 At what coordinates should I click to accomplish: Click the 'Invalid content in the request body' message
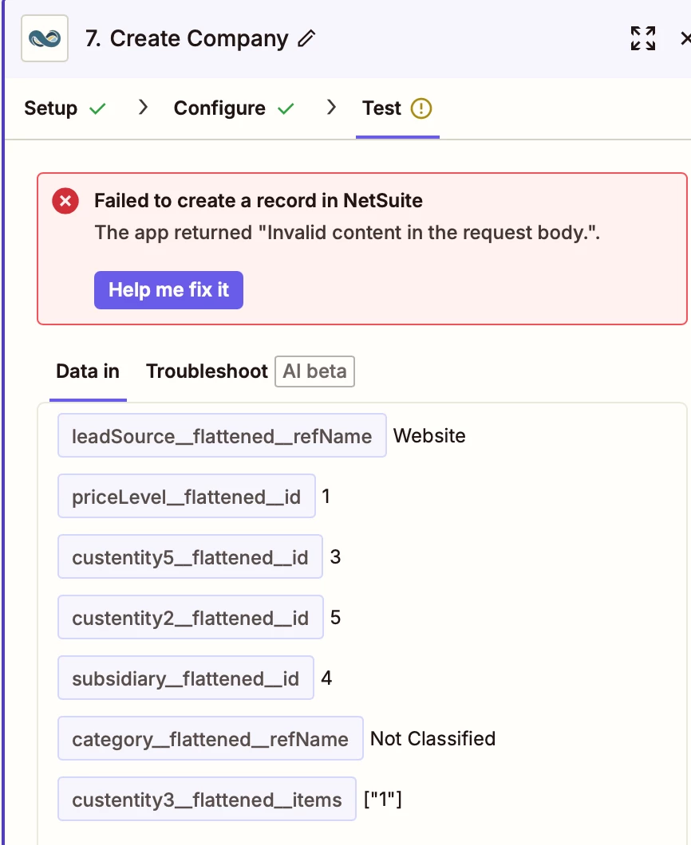347,233
